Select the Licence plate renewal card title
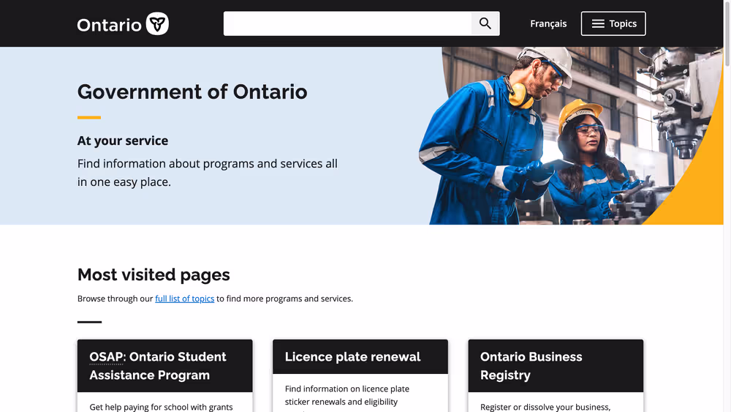This screenshot has width=731, height=412. click(352, 357)
